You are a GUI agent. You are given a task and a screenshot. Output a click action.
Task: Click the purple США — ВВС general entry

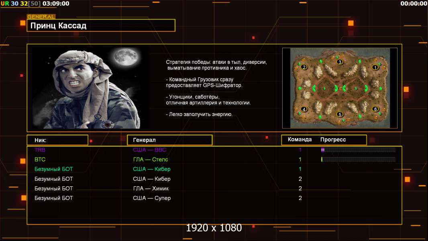(150, 149)
